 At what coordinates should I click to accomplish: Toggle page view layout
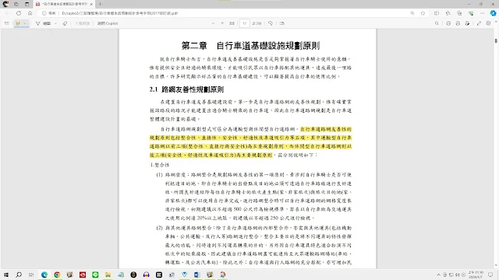tap(282, 23)
